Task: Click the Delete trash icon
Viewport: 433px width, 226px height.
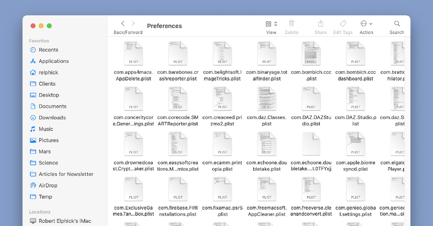Action: [x=292, y=23]
